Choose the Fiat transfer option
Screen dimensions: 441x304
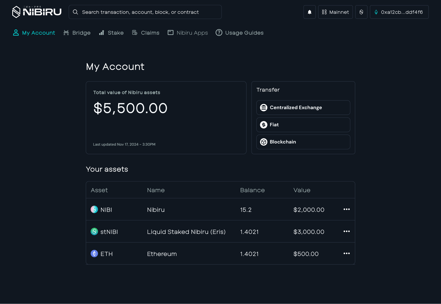tap(303, 125)
